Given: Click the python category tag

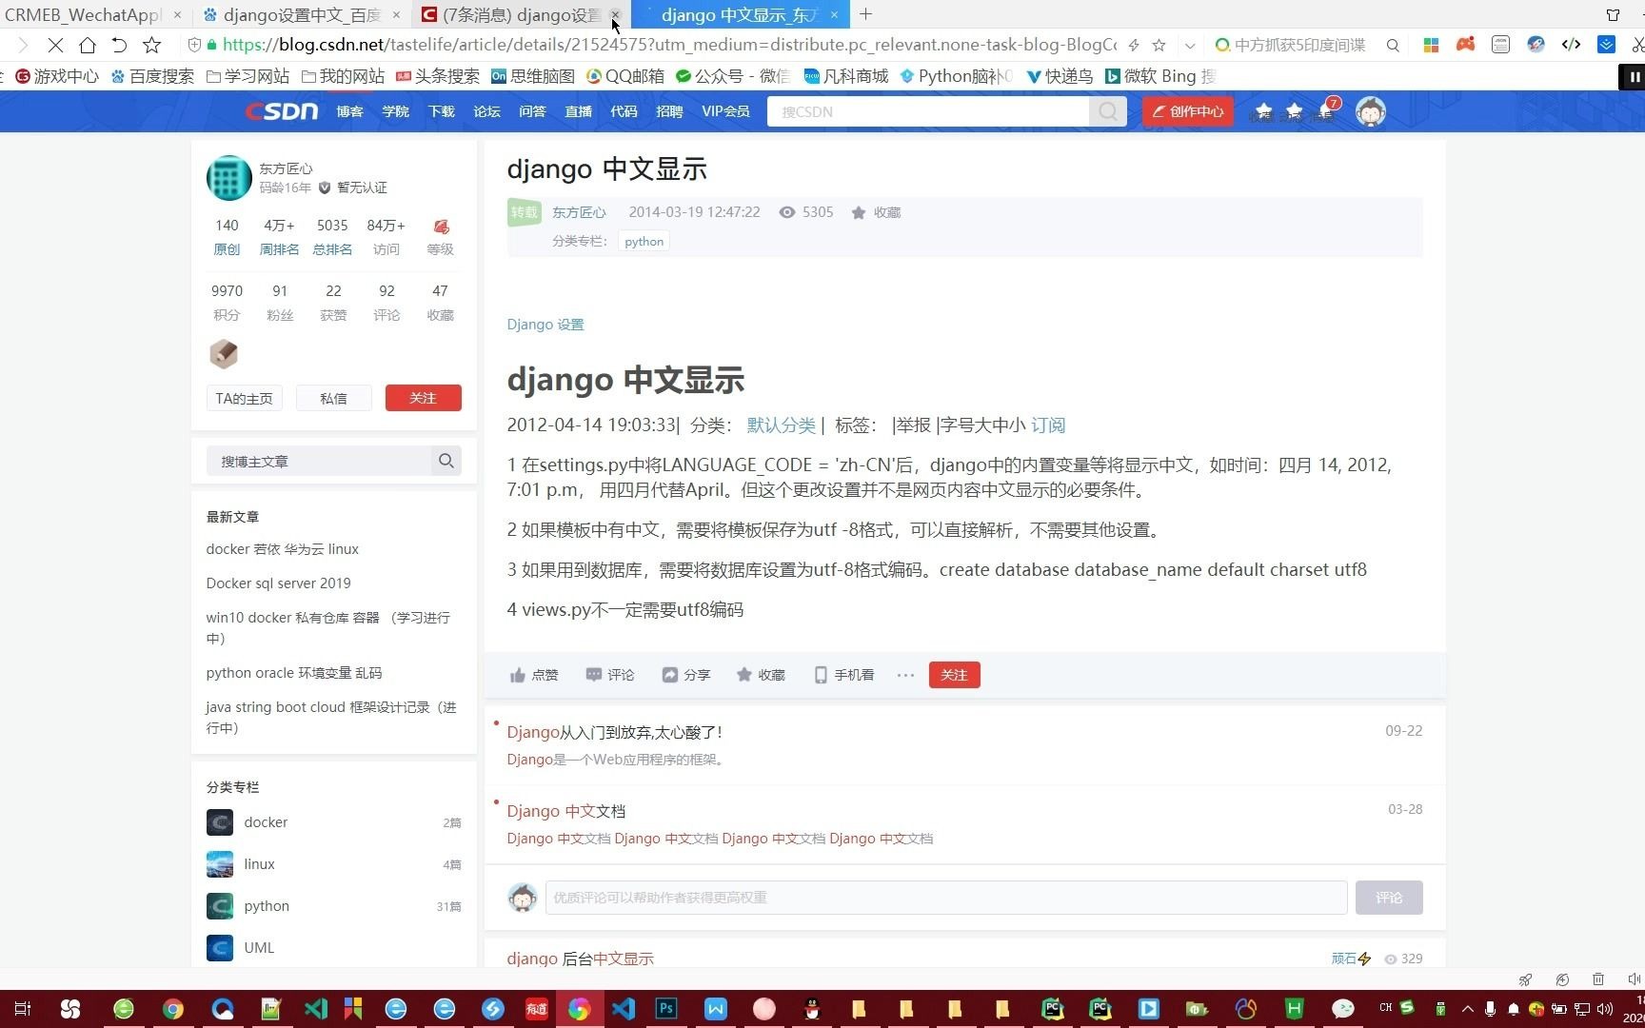Looking at the screenshot, I should pos(644,241).
